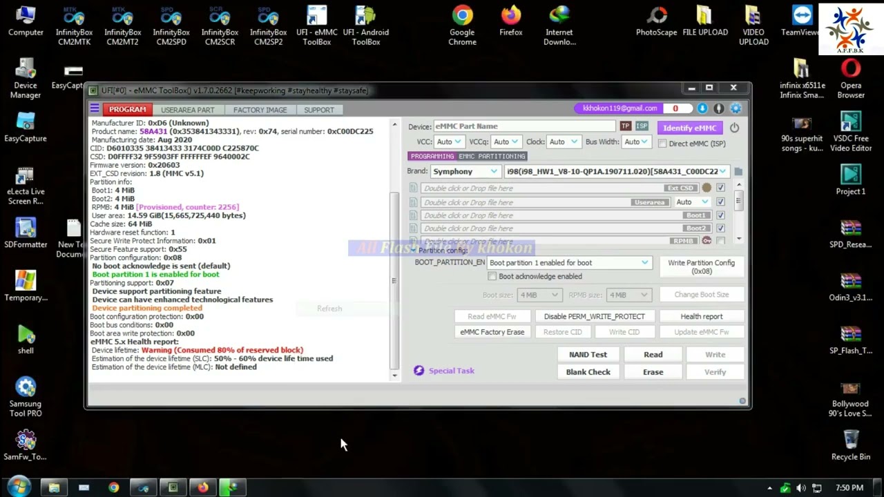Open the Clock dropdown
Viewport: 884px width, 497px height.
[563, 142]
